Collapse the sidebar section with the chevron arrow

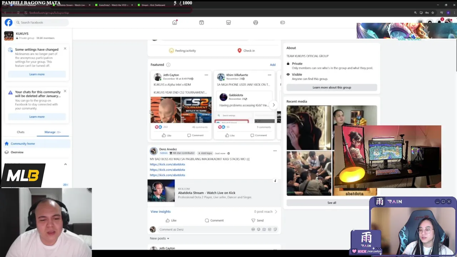click(65, 164)
